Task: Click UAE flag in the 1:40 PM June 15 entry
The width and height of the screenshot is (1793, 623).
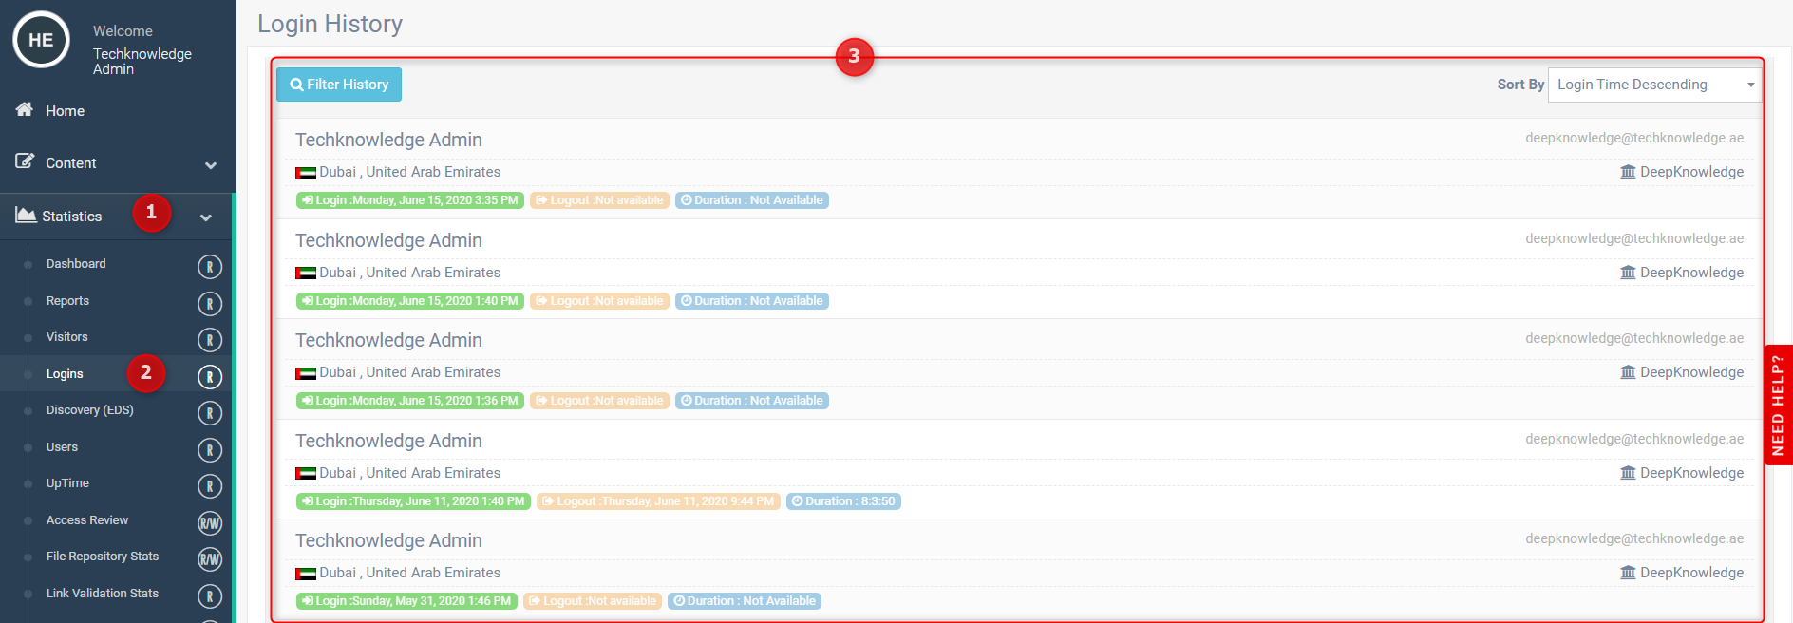Action: coord(306,274)
